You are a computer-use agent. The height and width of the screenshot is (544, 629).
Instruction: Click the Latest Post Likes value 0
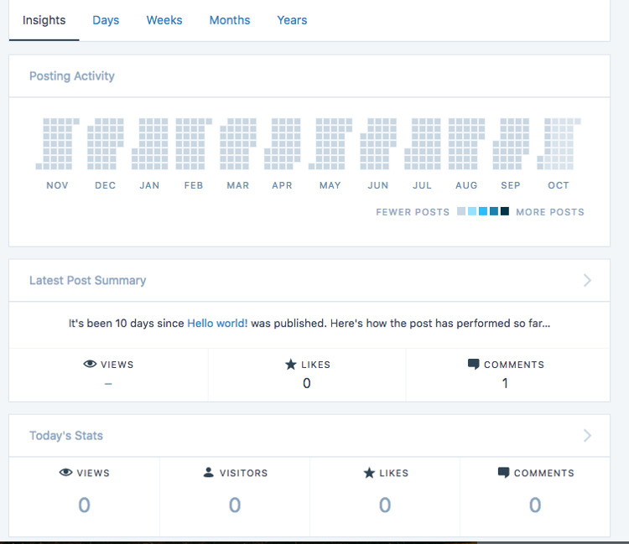tap(306, 383)
